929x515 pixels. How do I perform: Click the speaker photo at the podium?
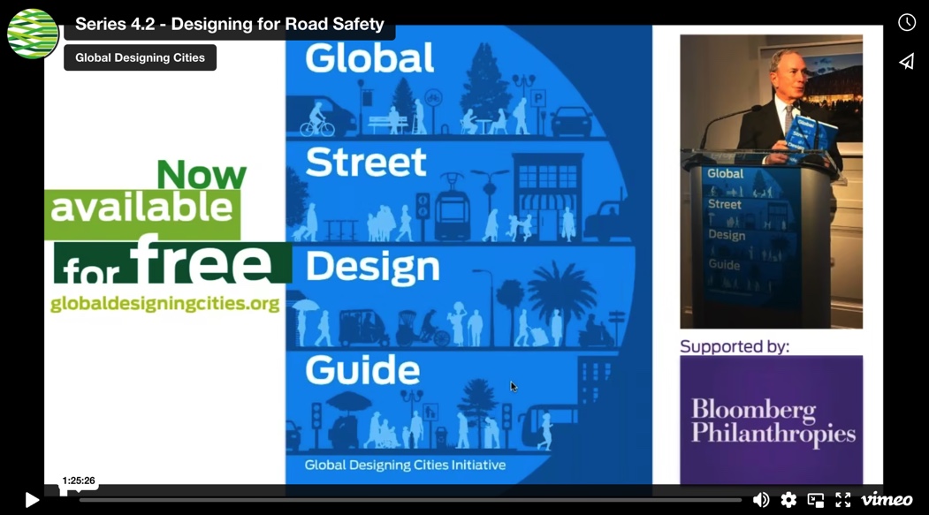(x=771, y=181)
